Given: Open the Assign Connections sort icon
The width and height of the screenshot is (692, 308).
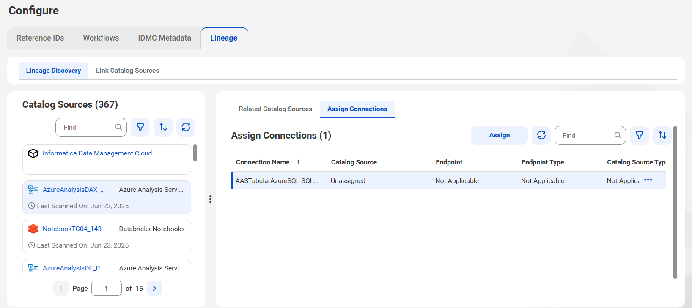Looking at the screenshot, I should (662, 135).
